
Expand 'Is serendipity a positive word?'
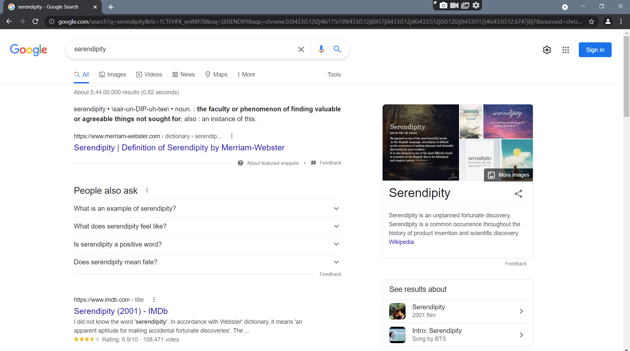point(207,244)
